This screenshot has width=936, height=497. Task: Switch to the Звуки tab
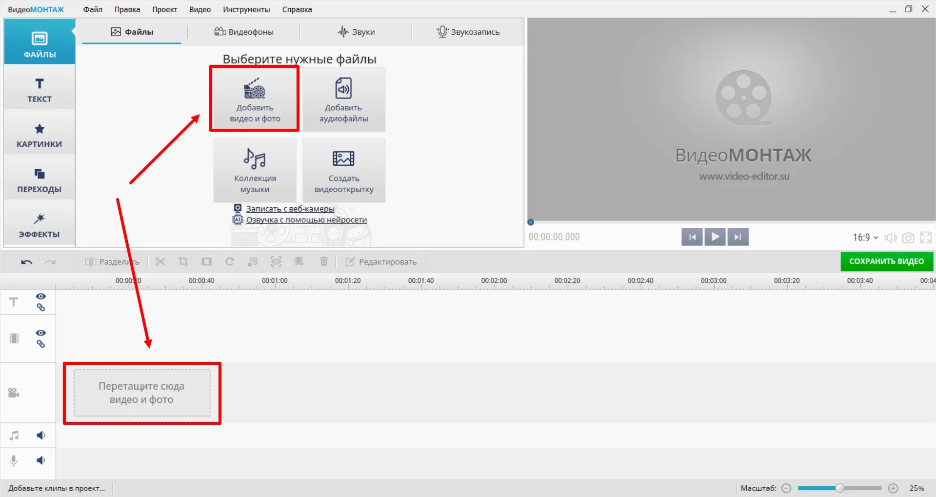(356, 32)
